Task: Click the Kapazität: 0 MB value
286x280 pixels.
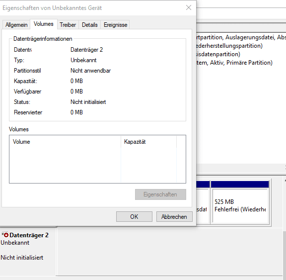Action: 76,81
